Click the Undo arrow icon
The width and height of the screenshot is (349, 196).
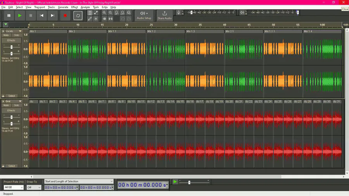point(123,19)
